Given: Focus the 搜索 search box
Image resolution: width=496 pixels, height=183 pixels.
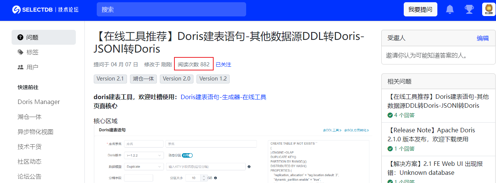Looking at the screenshot, I should click(171, 9).
